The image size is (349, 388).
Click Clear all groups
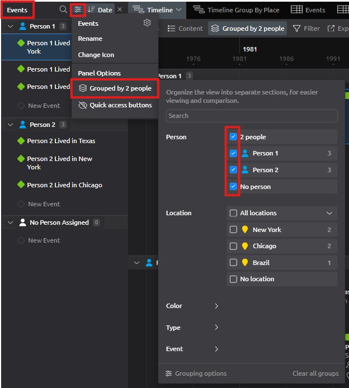click(315, 373)
